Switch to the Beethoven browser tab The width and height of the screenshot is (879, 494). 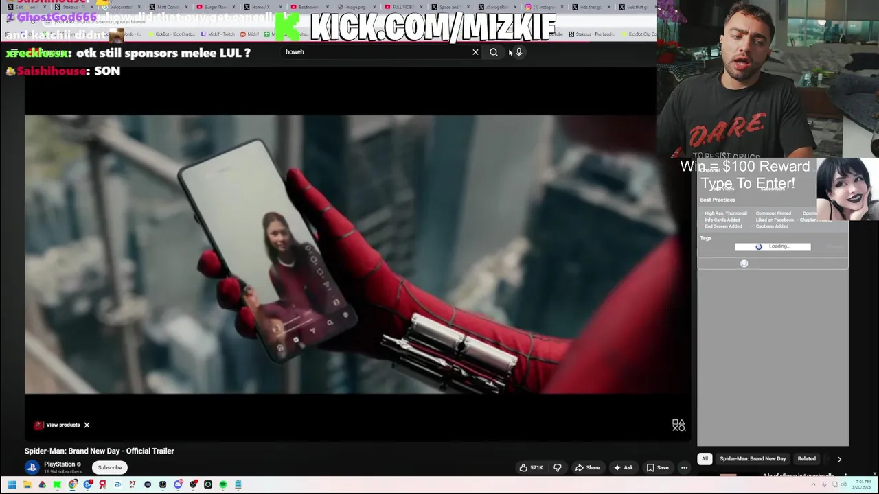(310, 8)
